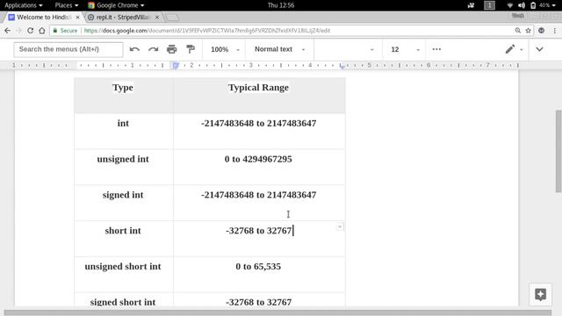
Task: View the Secure site lock info
Action: [65, 31]
